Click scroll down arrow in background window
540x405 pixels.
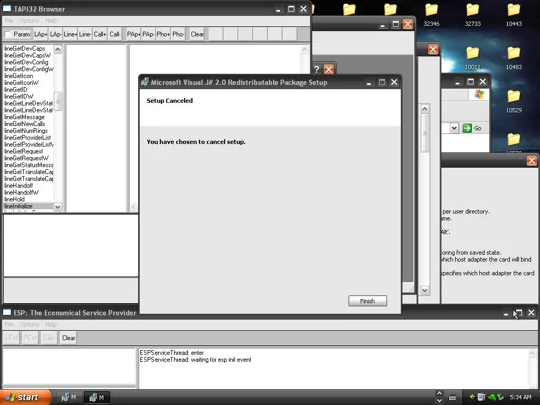pos(425,291)
